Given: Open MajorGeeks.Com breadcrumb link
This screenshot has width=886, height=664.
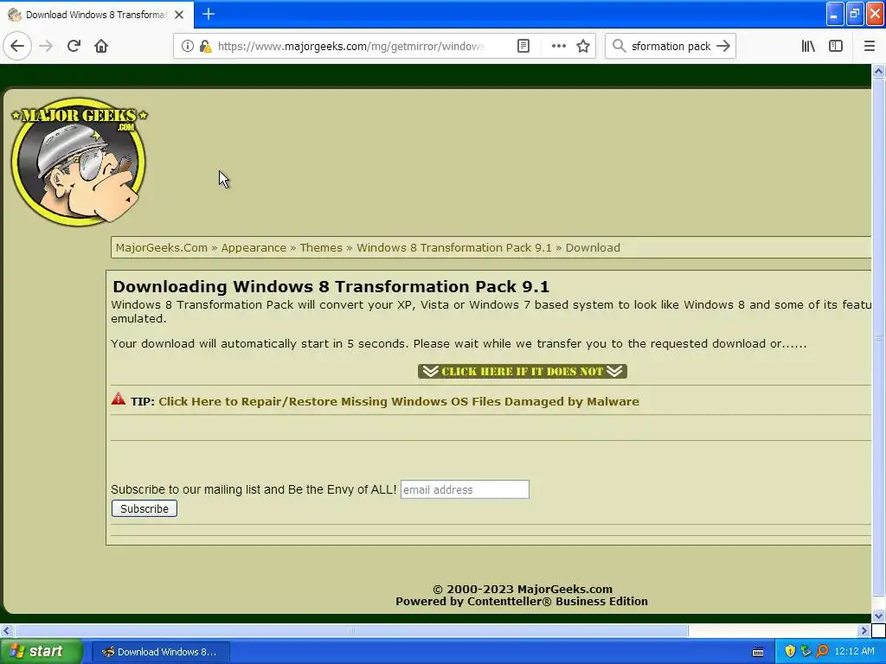Looking at the screenshot, I should point(162,248).
